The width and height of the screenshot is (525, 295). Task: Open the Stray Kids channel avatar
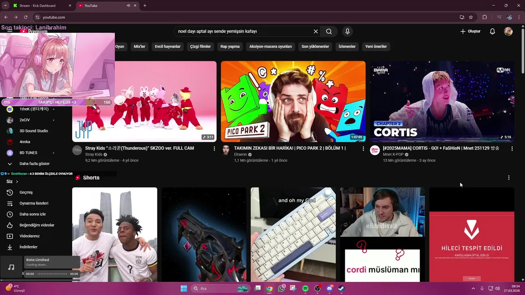pyautogui.click(x=77, y=150)
